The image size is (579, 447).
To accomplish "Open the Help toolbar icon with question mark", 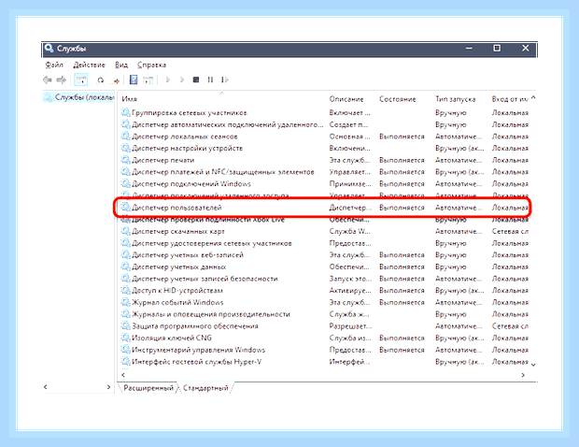I will coord(134,79).
